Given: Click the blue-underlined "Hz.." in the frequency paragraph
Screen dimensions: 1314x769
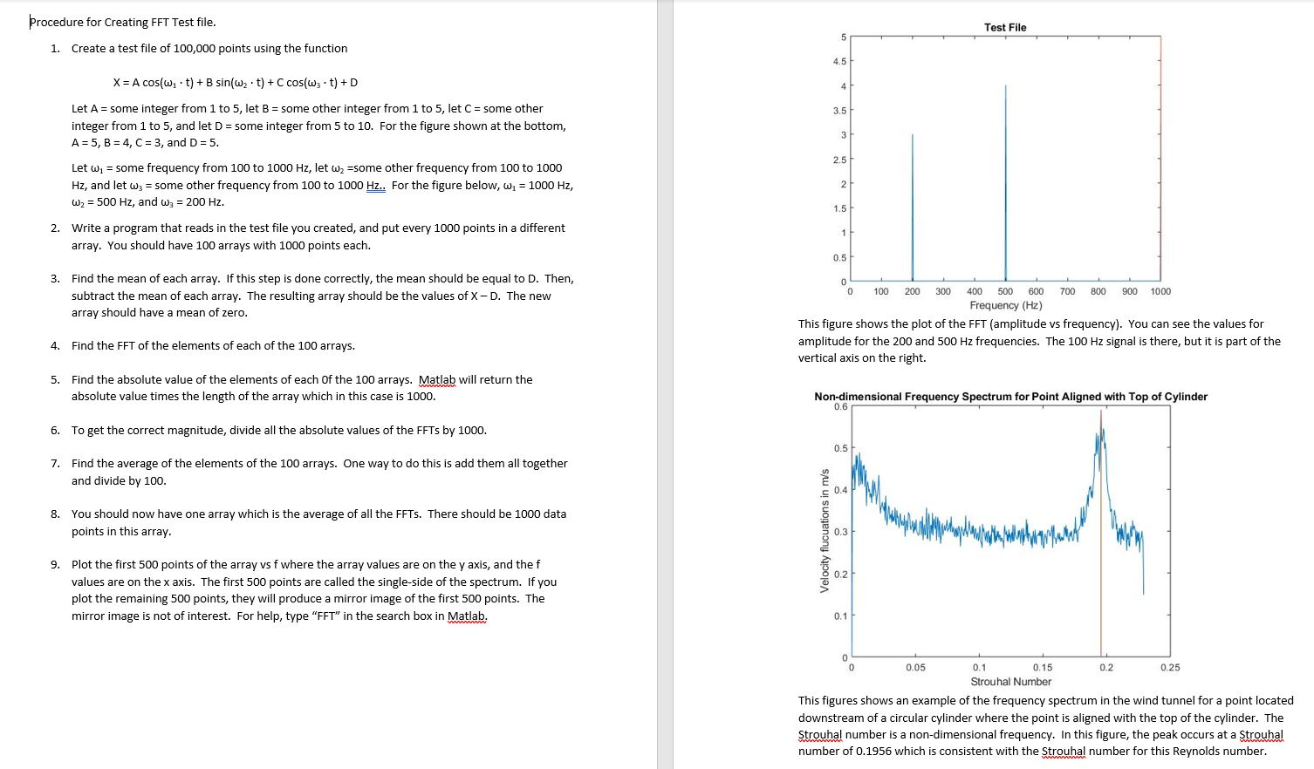Looking at the screenshot, I should pos(376,185).
